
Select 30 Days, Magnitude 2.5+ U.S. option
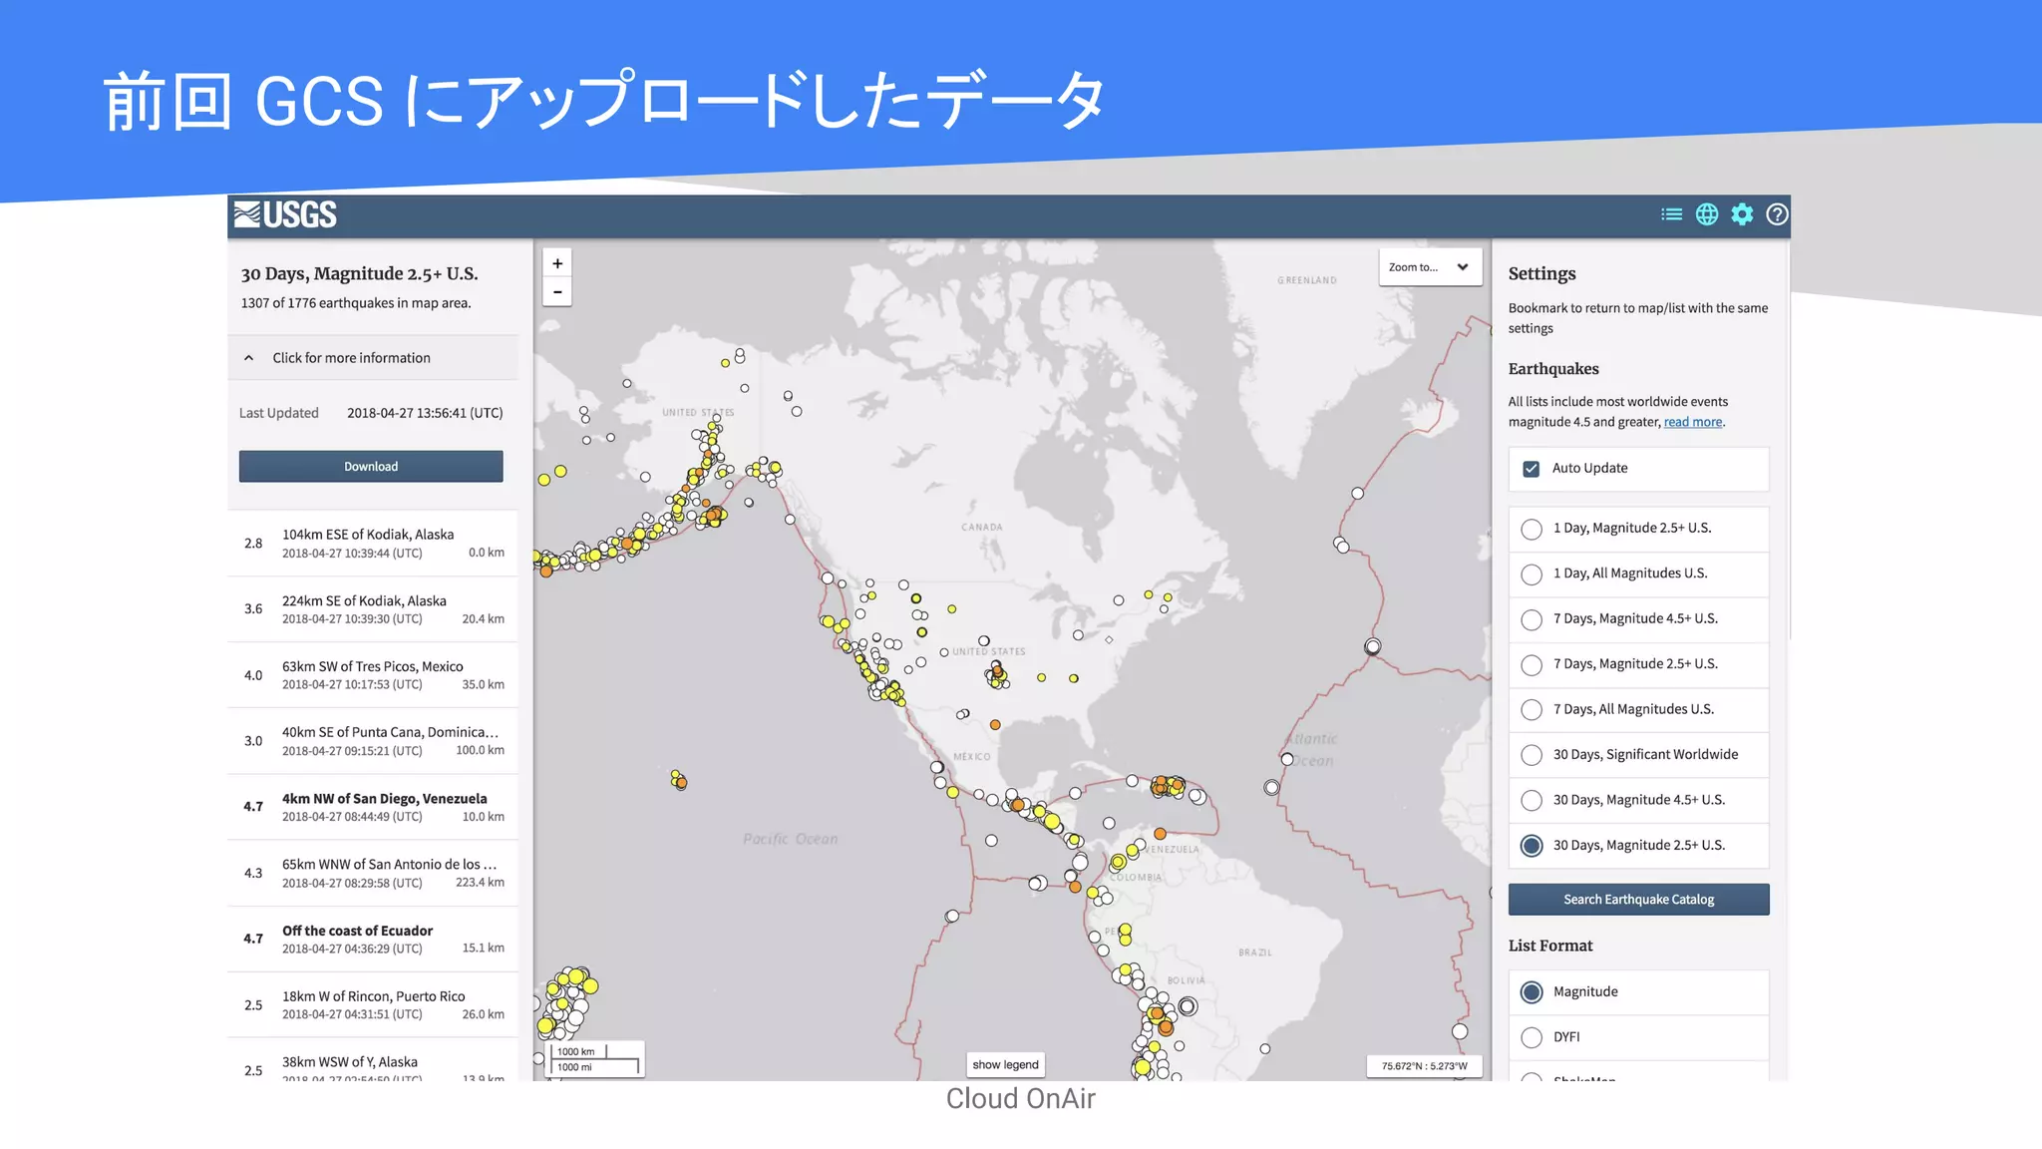coord(1638,846)
